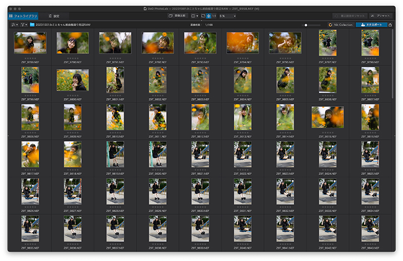Select thumbnail Z9T_9826.NEF

[30, 192]
